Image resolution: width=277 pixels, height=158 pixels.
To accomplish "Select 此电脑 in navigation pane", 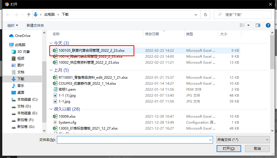I will 17,45.
